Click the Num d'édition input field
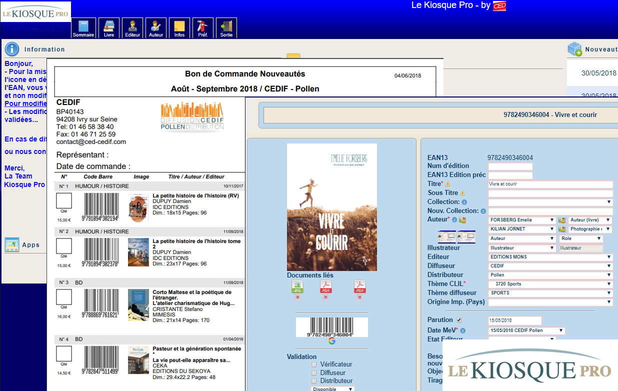 (510, 166)
